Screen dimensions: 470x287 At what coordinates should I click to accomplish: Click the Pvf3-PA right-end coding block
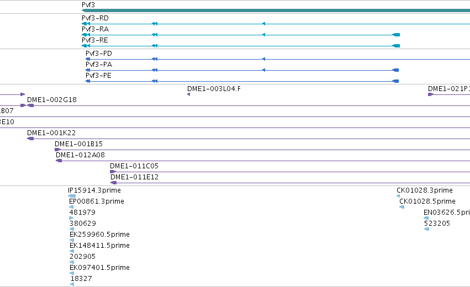pyautogui.click(x=395, y=71)
